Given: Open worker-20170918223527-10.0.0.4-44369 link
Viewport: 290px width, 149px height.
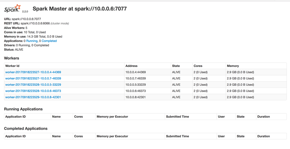Looking at the screenshot, I should (x=33, y=72).
